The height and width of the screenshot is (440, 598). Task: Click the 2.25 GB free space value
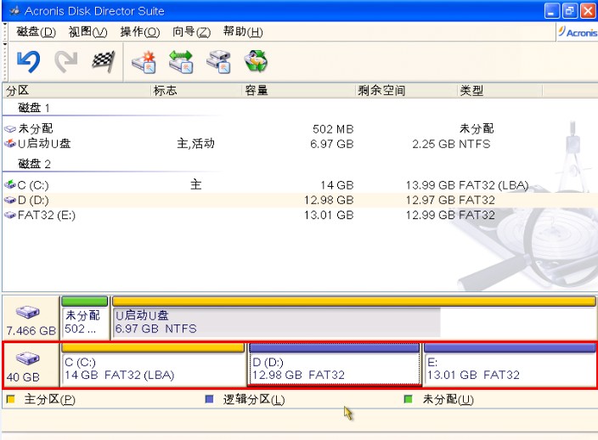pos(433,144)
